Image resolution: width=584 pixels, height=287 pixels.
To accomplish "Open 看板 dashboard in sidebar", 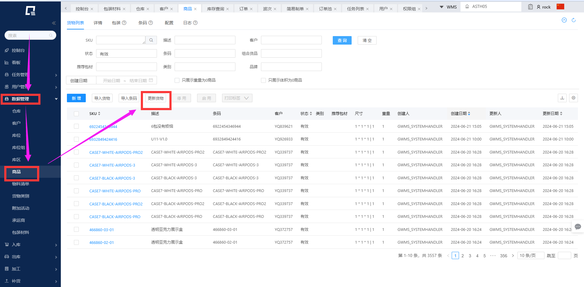I will [x=16, y=62].
